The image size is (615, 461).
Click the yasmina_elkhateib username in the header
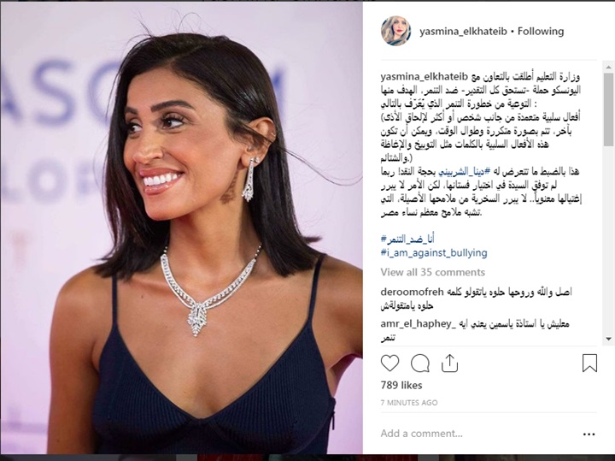463,32
